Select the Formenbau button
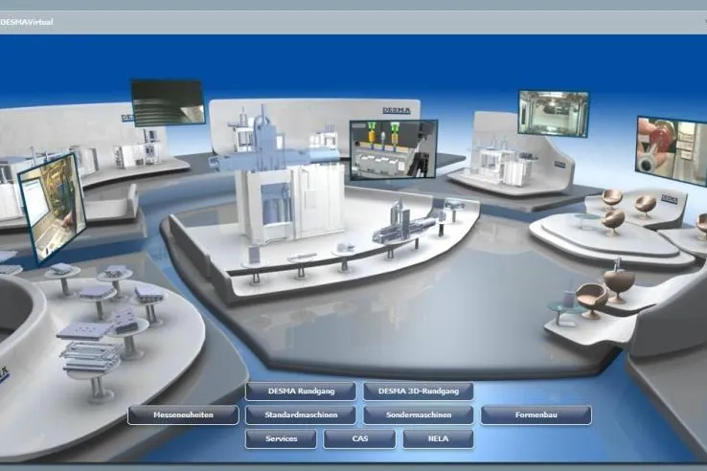The height and width of the screenshot is (471, 707). 536,415
